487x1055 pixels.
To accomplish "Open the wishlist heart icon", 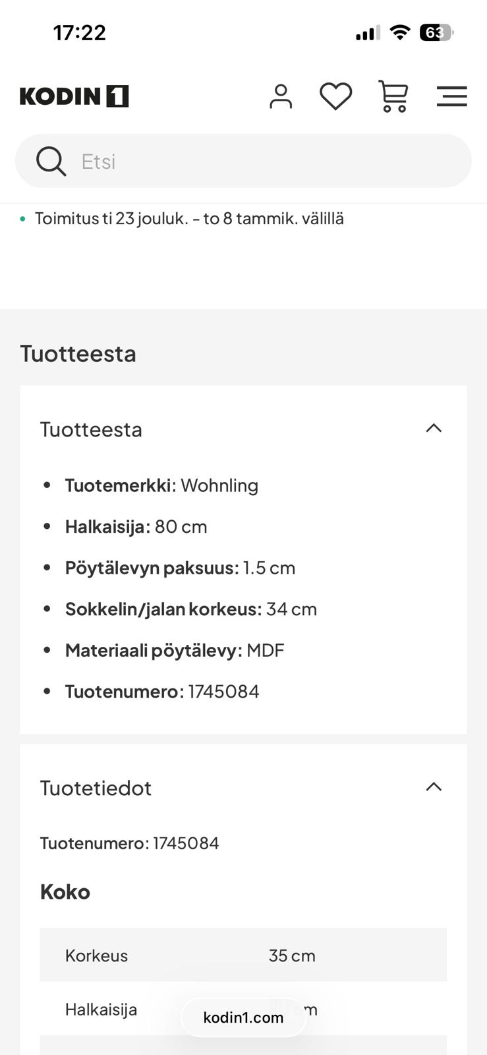I will coord(336,96).
